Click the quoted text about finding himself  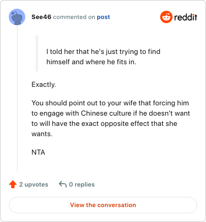point(104,57)
